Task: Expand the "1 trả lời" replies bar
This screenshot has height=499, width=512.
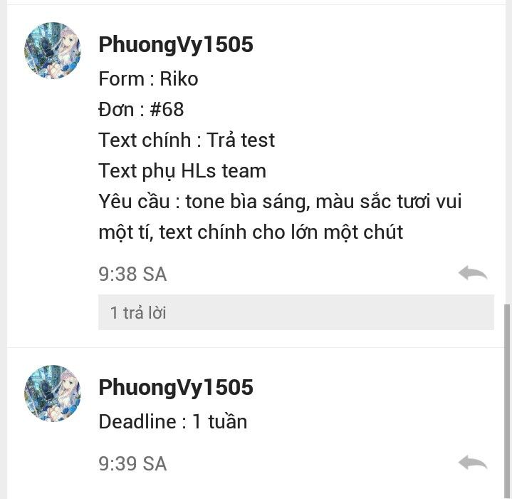Action: (x=296, y=312)
